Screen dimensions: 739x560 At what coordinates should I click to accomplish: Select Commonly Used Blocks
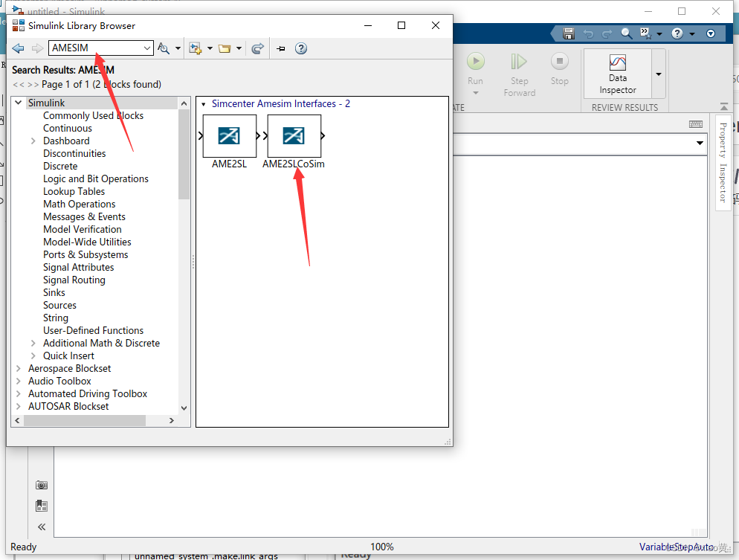pos(94,115)
